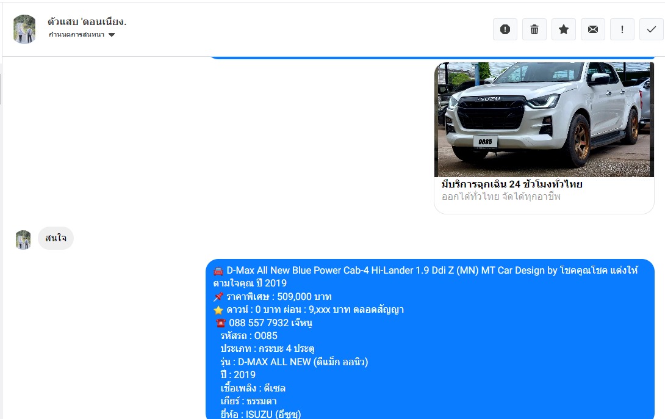The image size is (665, 419).
Task: Click card subtitle ออกได้ทั่วไทย จัดได้ทุกอาชีพ
Action: [501, 197]
